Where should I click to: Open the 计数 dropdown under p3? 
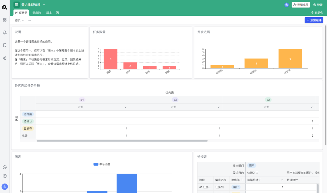218,107
